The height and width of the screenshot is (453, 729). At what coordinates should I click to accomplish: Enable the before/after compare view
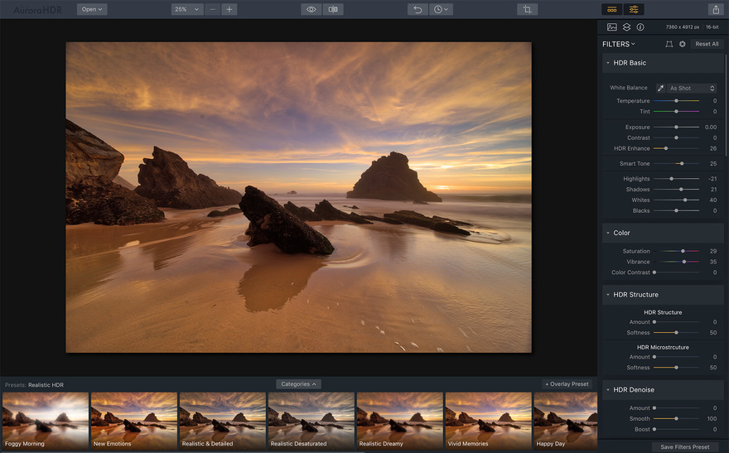pos(333,9)
